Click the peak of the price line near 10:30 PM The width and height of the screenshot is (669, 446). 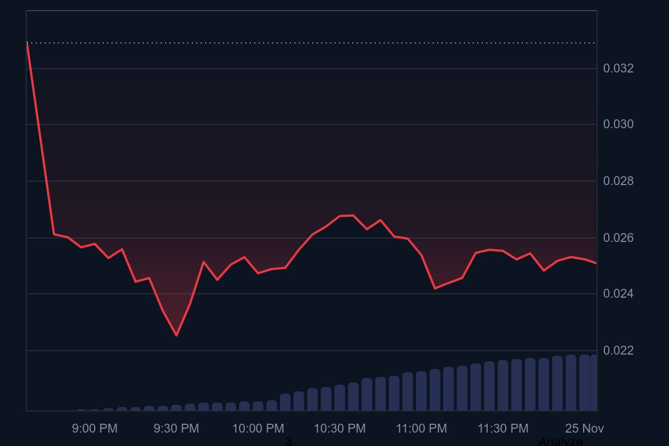point(346,215)
